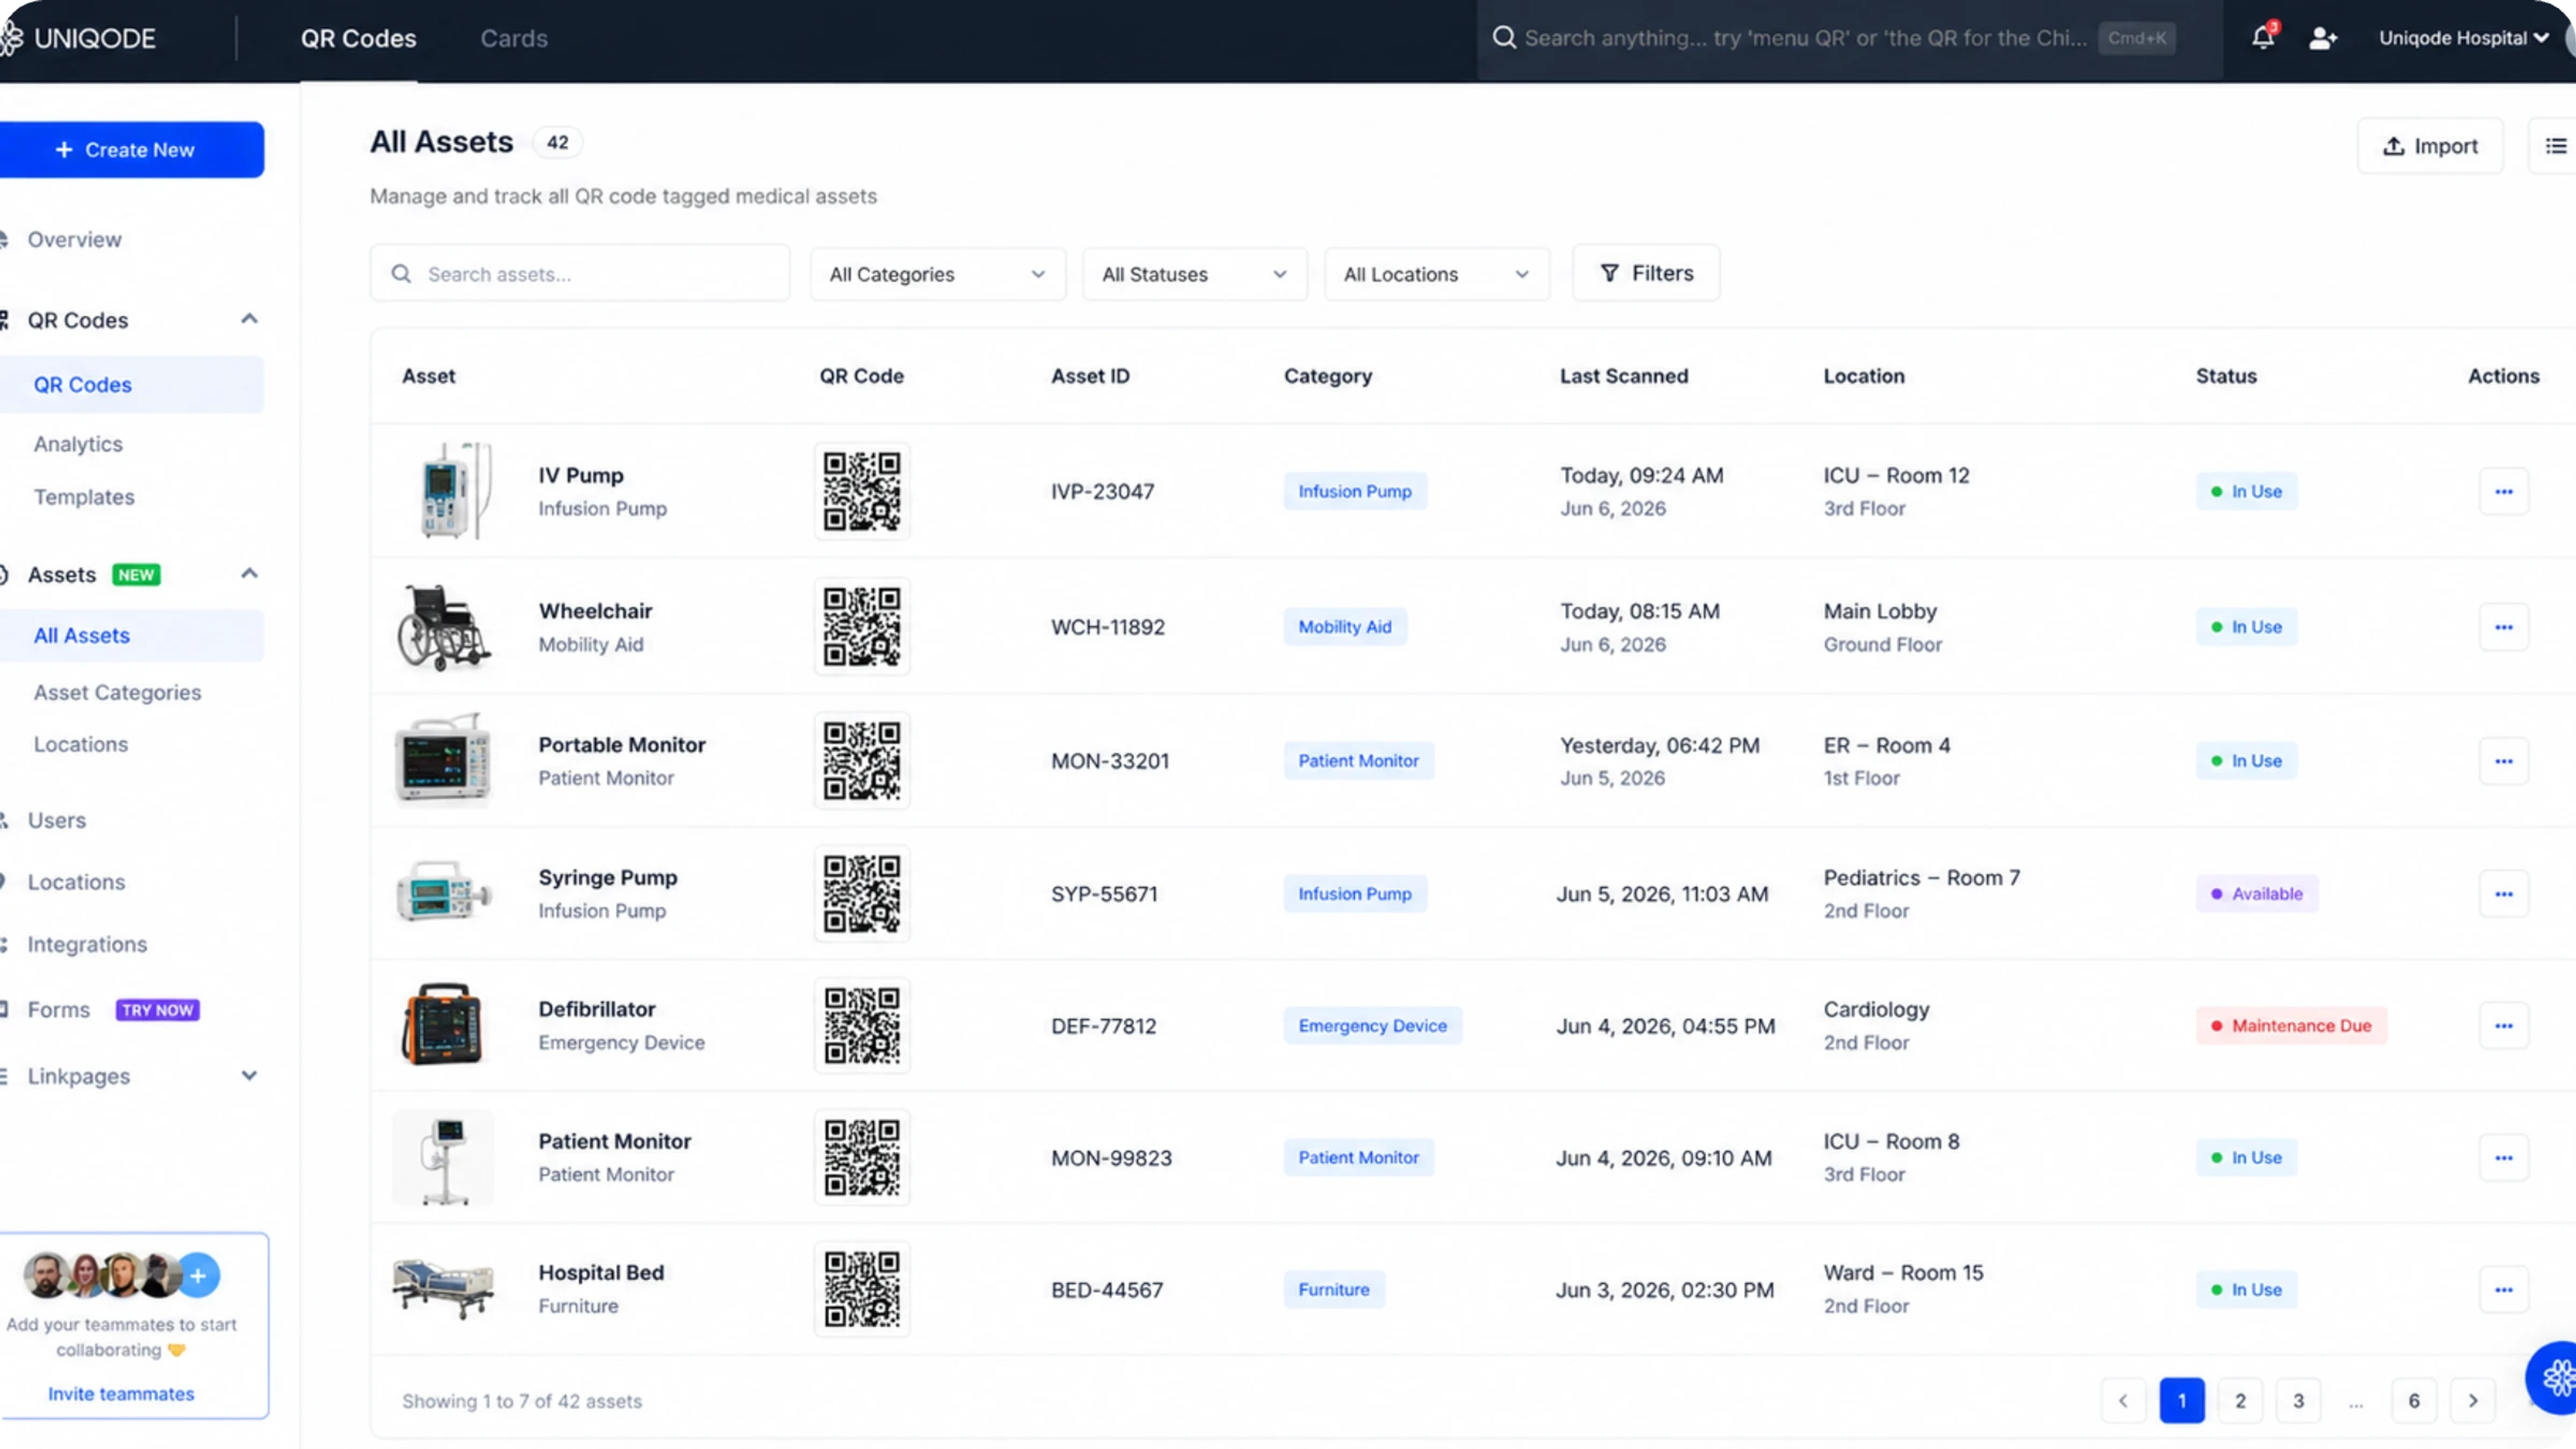Click the Search assets input field
The image size is (2576, 1449).
point(579,274)
